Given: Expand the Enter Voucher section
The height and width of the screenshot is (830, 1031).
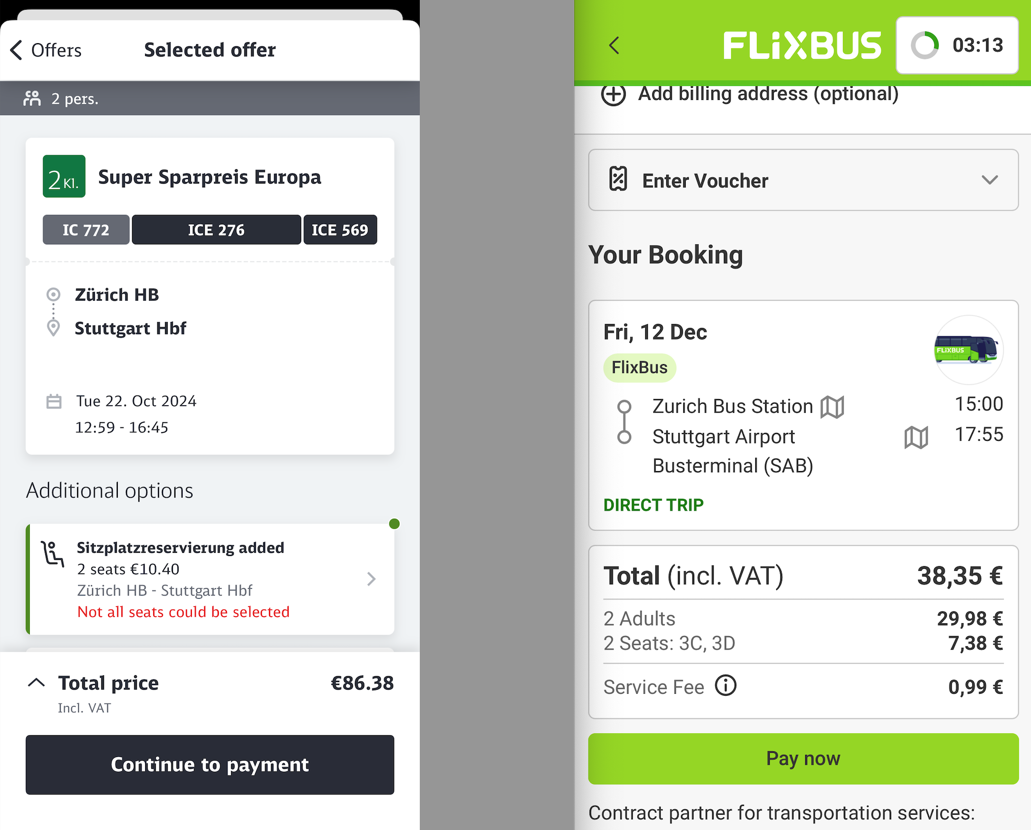Looking at the screenshot, I should pyautogui.click(x=989, y=181).
